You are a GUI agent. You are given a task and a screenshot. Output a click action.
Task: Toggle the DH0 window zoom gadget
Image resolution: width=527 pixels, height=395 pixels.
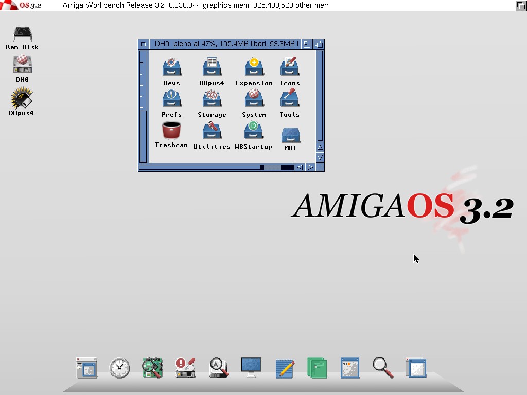click(307, 44)
